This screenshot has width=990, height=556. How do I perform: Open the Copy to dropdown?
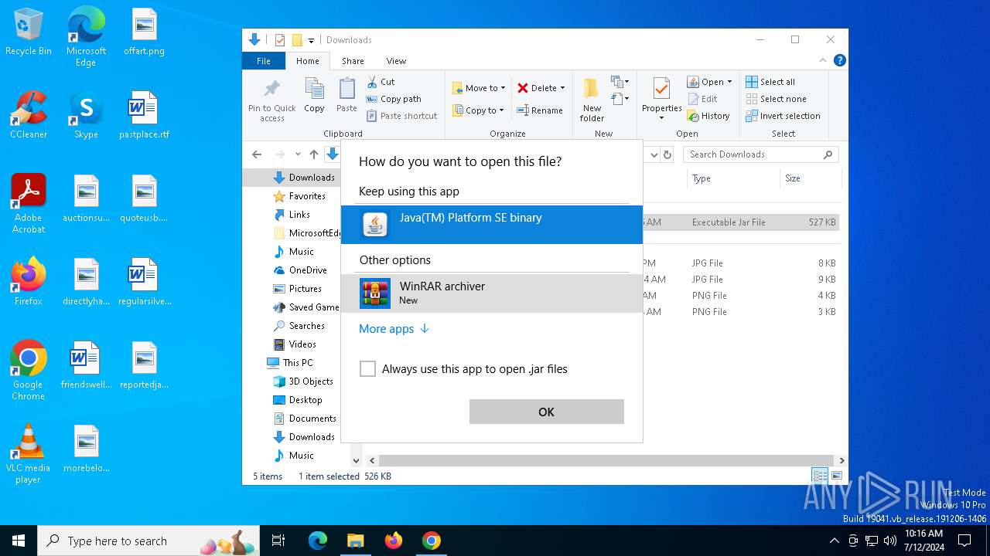tap(478, 110)
